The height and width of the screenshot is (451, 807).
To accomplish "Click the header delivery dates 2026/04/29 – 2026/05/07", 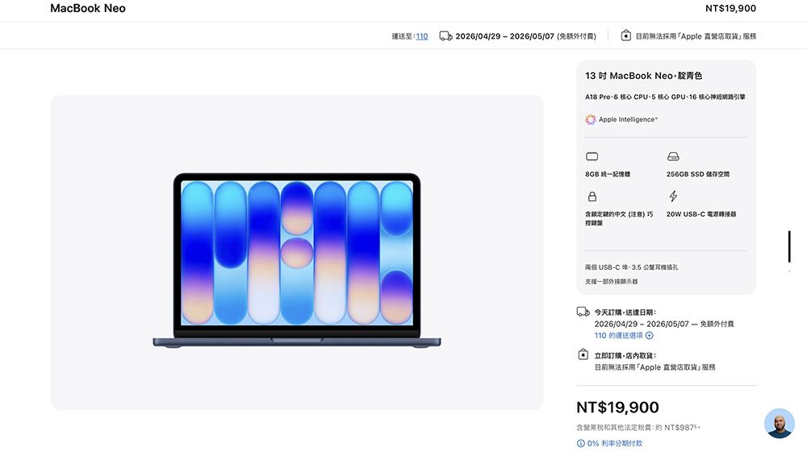I will pyautogui.click(x=505, y=36).
